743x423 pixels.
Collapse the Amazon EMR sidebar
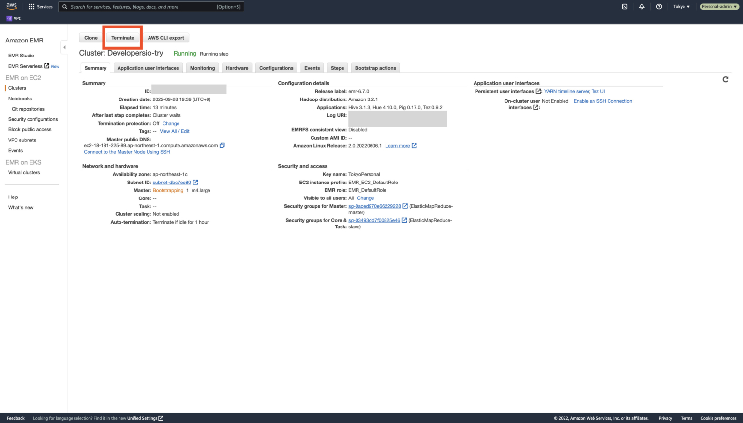pyautogui.click(x=64, y=47)
